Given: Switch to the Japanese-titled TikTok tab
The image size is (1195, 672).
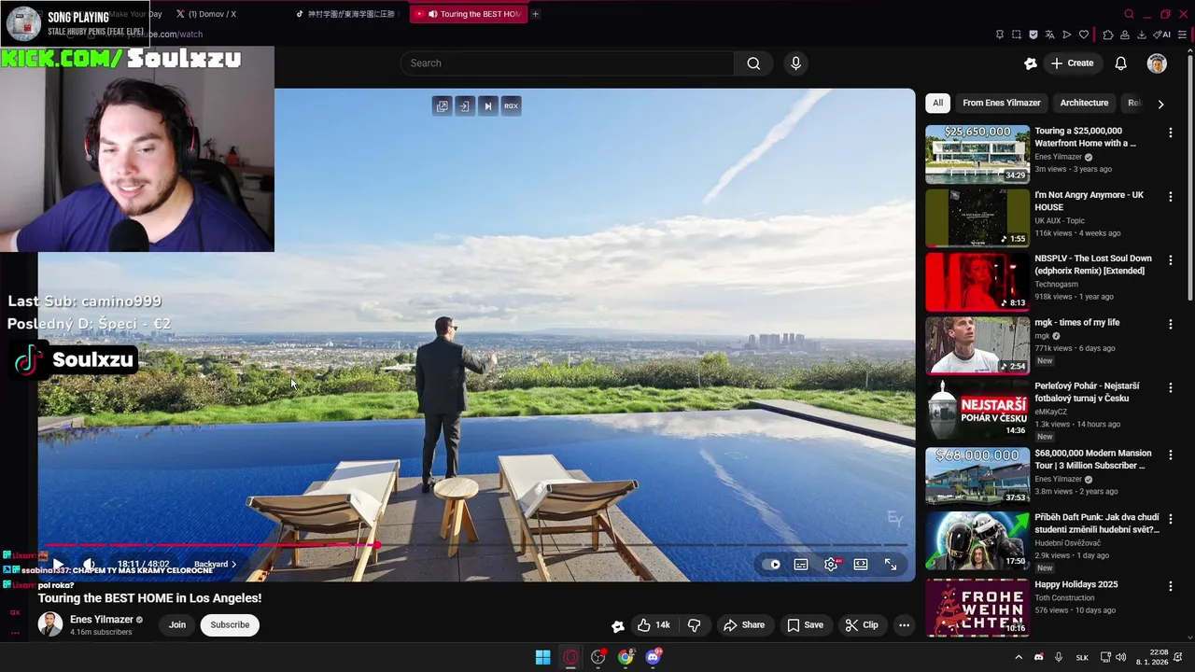Looking at the screenshot, I should tap(346, 14).
